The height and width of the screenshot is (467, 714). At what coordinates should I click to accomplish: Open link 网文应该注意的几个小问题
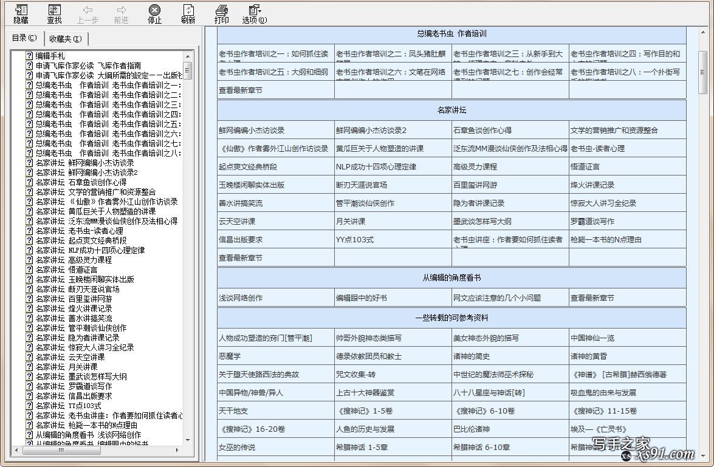[x=497, y=298]
